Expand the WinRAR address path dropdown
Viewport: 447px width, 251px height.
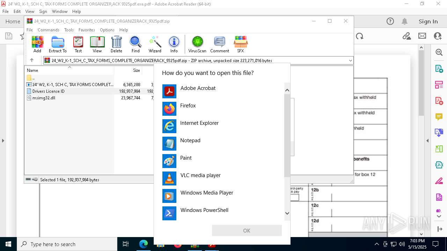350,60
